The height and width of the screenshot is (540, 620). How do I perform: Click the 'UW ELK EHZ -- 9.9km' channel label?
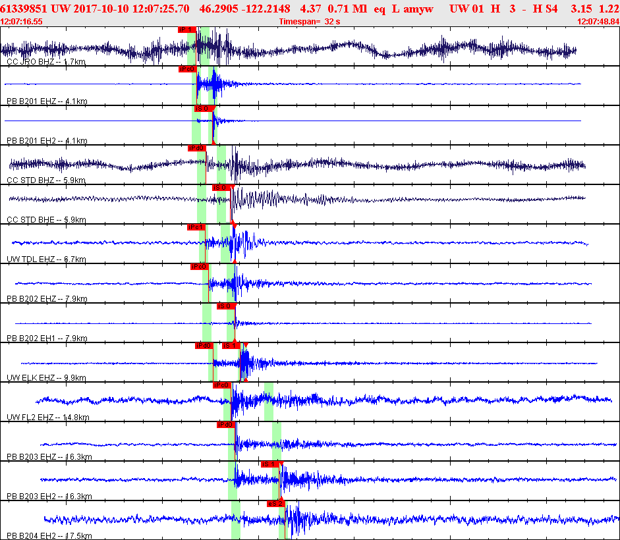coord(46,378)
